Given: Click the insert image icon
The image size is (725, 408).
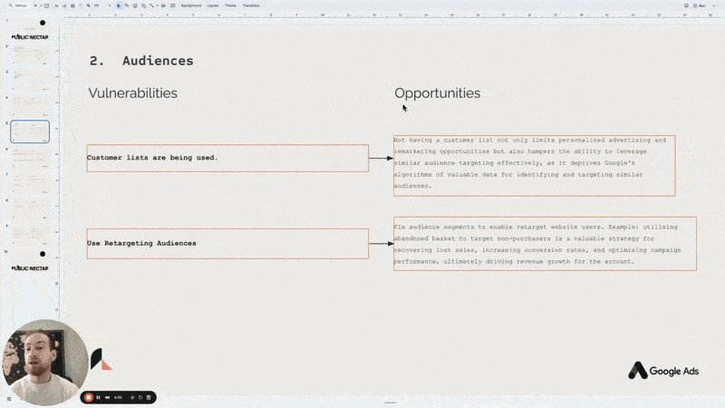Looking at the screenshot, I should 135,5.
